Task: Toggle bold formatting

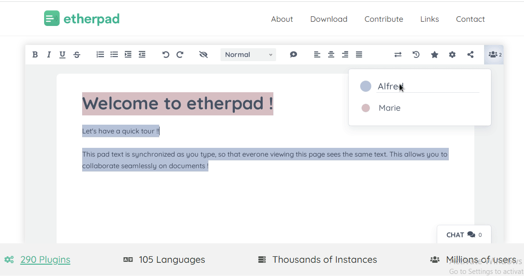Action: pos(35,54)
